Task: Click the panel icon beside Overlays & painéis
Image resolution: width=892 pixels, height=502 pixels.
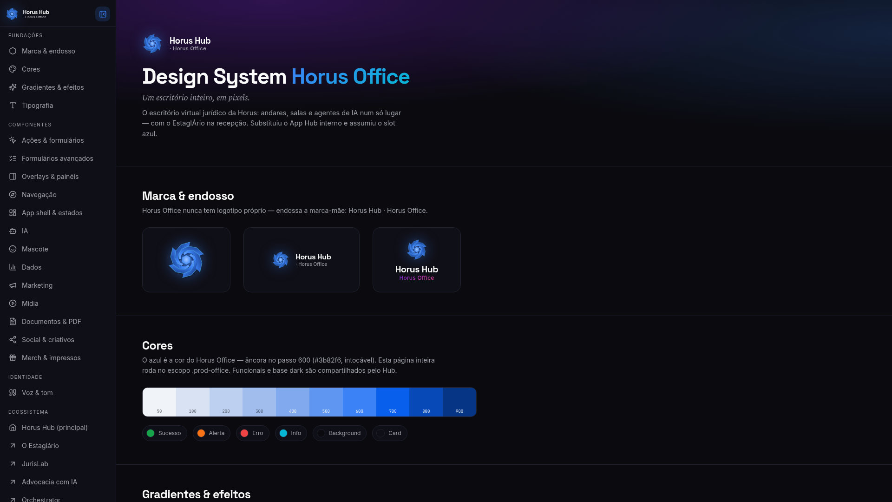Action: [13, 177]
